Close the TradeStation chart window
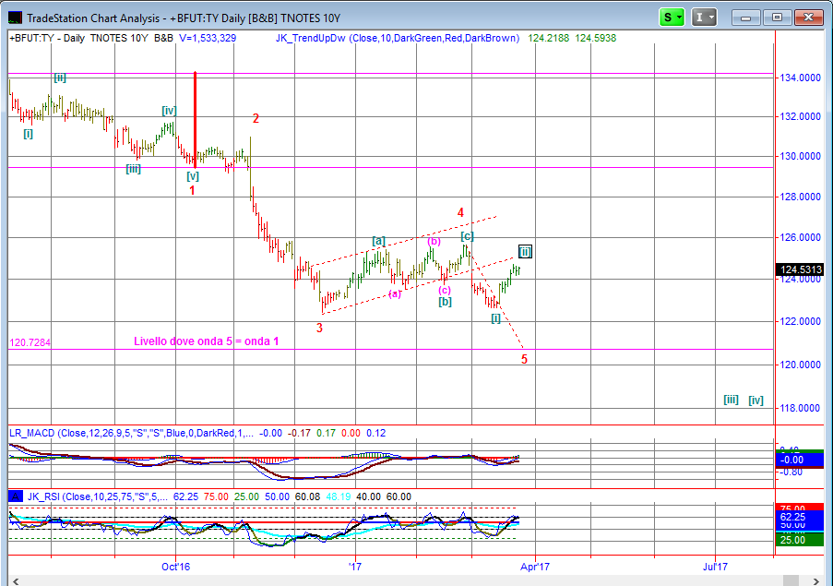Screen dimensions: 833x586 (x=808, y=18)
